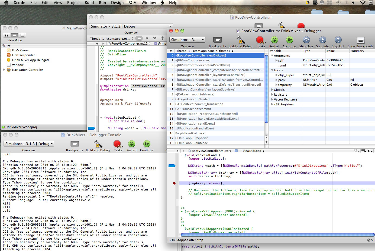Click Build and Debug hammer in Debugger window
The height and width of the screenshot is (251, 375).
point(240,40)
